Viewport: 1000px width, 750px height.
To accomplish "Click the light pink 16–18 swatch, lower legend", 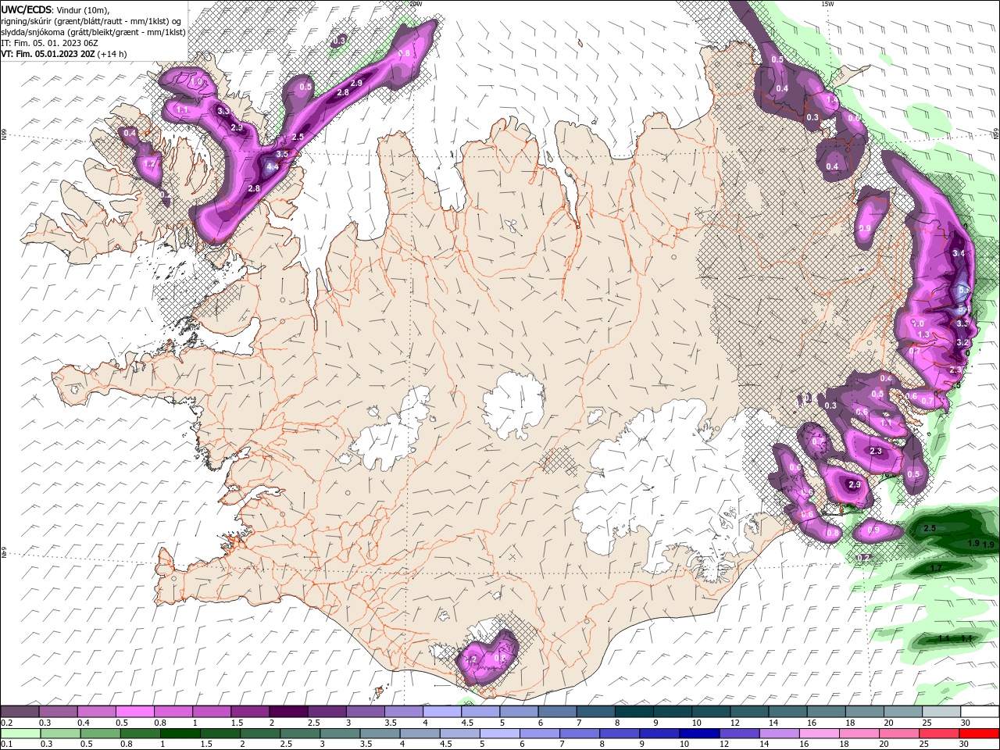I will [819, 734].
